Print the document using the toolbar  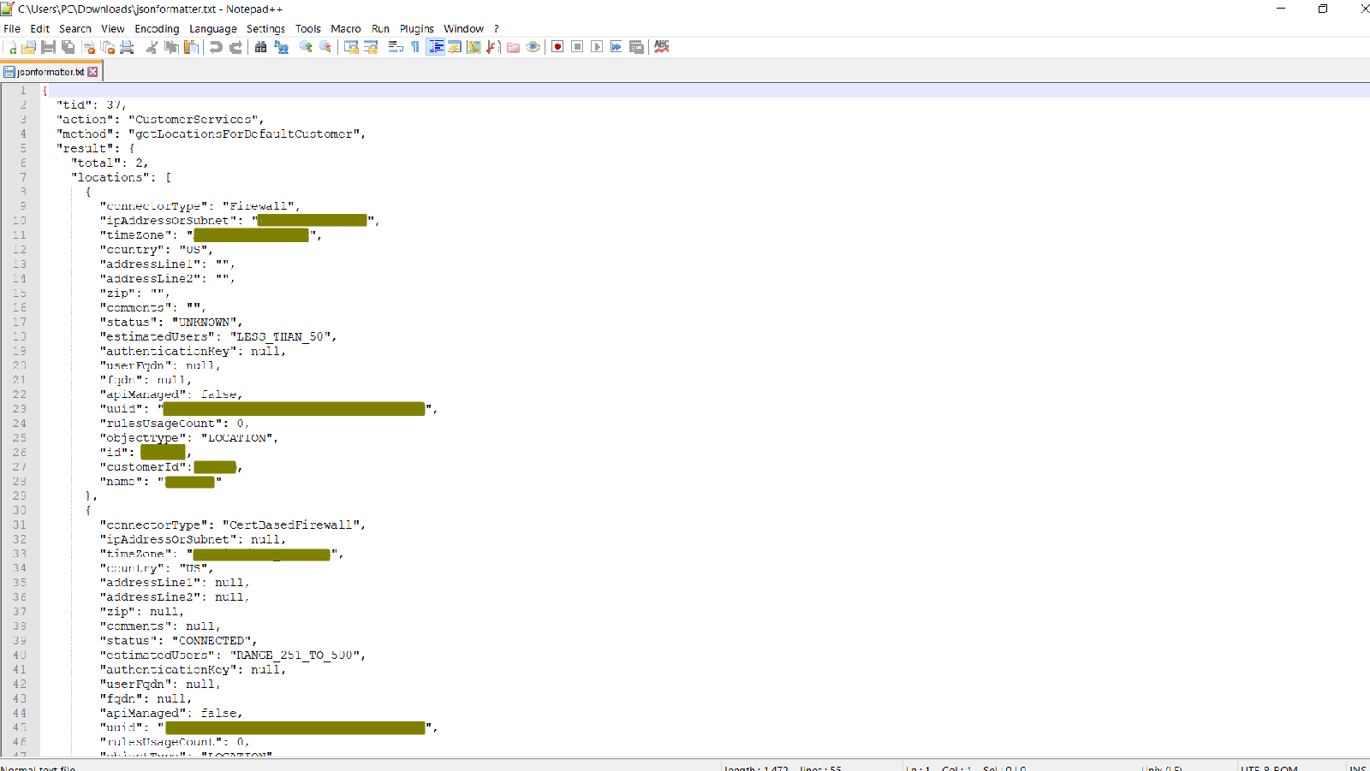click(x=127, y=47)
